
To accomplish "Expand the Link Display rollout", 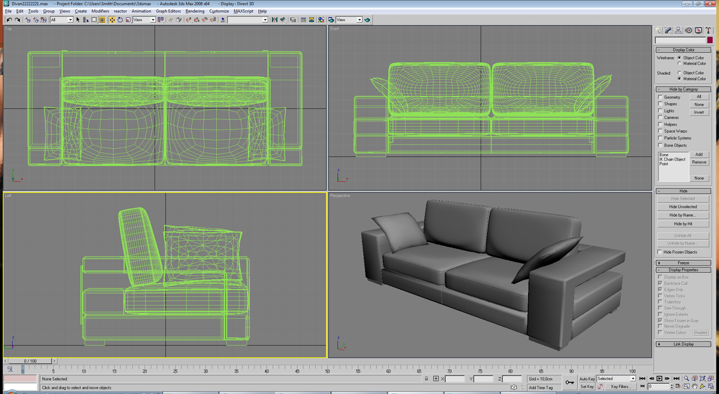I will coord(683,344).
